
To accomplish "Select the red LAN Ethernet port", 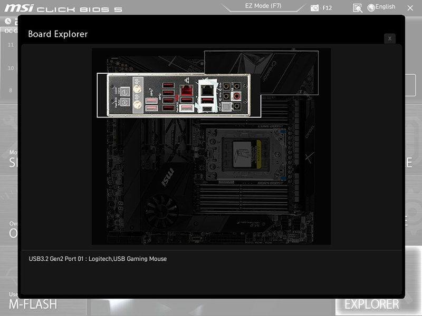I will coord(187,90).
